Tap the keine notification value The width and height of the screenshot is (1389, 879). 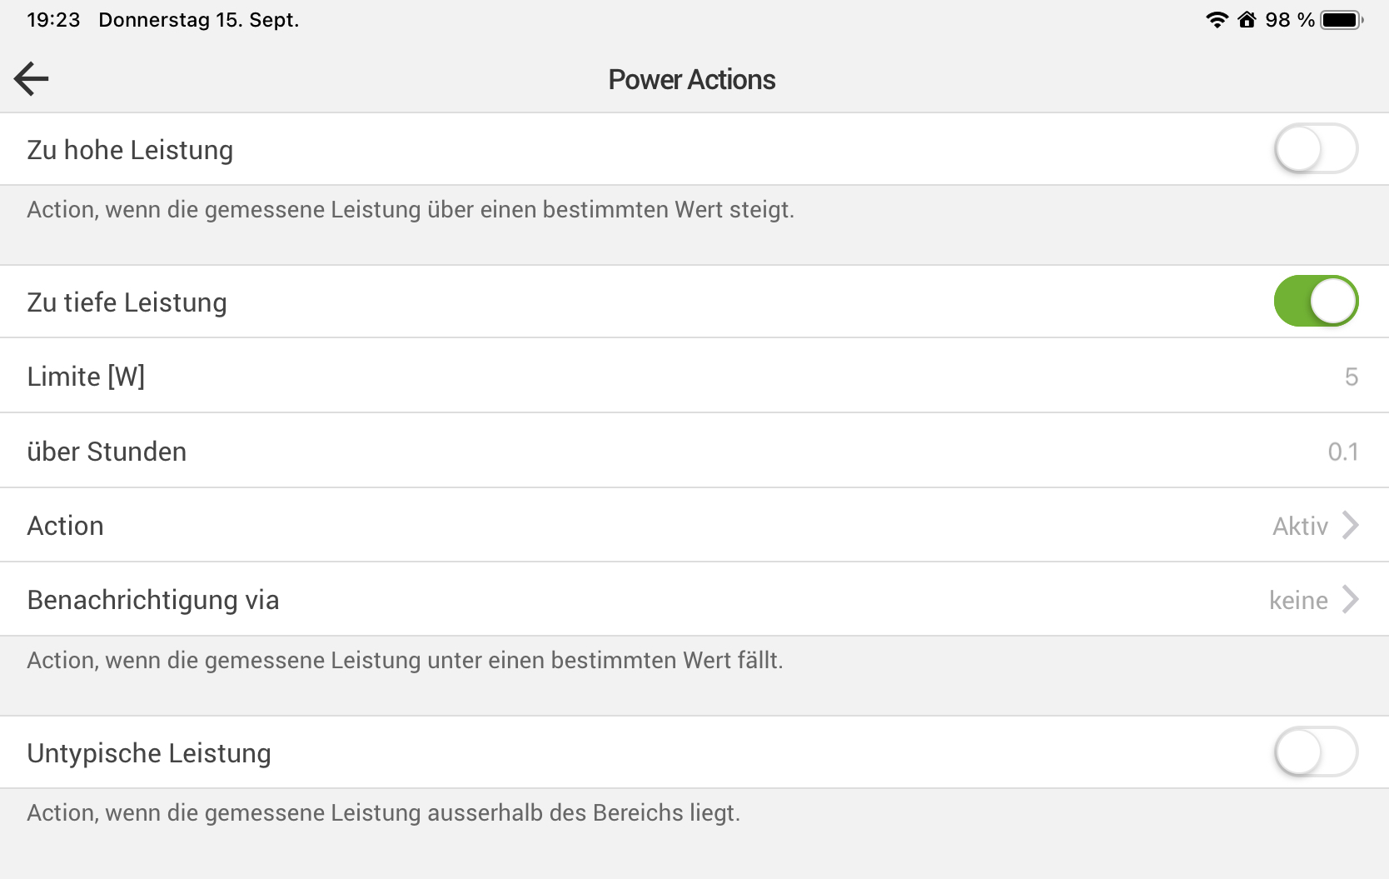coord(1298,601)
